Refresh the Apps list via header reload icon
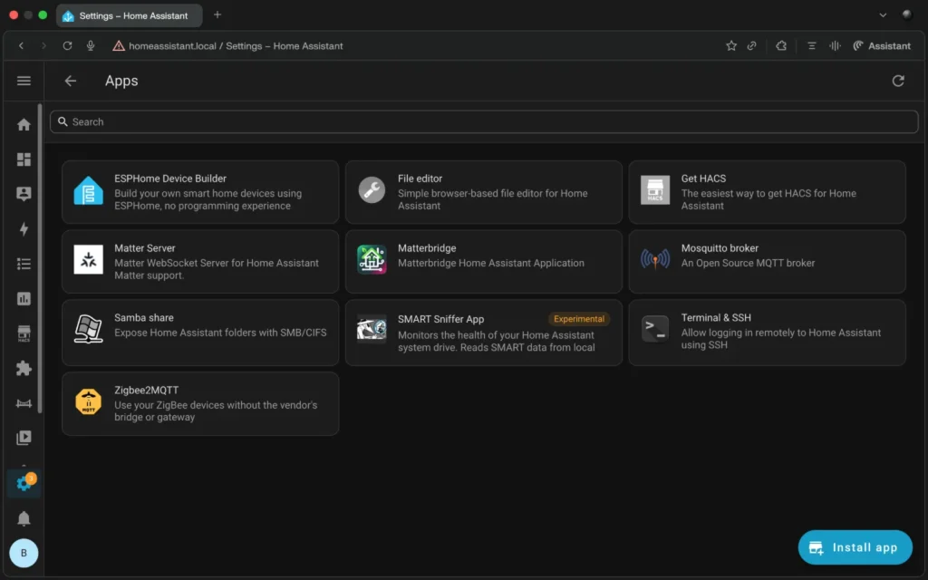The width and height of the screenshot is (928, 580). (898, 81)
